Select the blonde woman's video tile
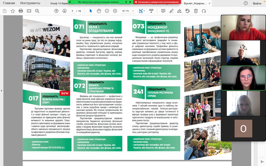 (244, 103)
